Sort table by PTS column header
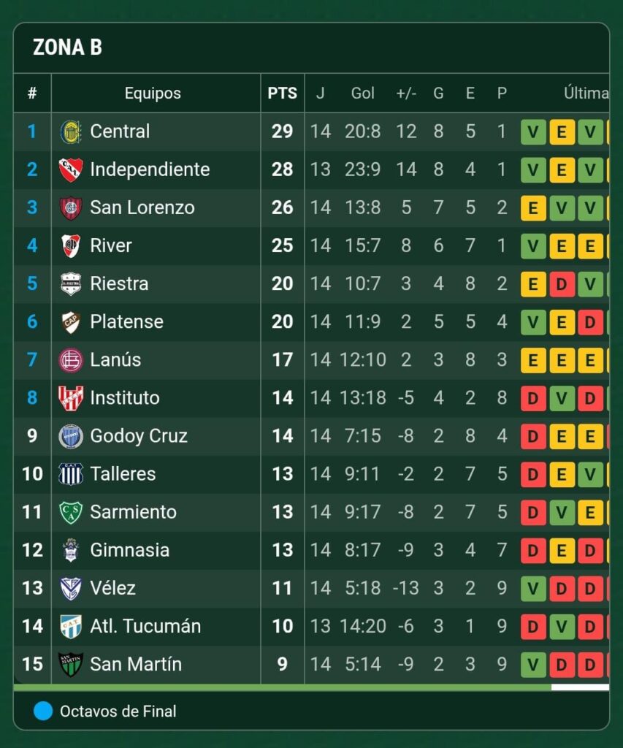 coord(282,93)
